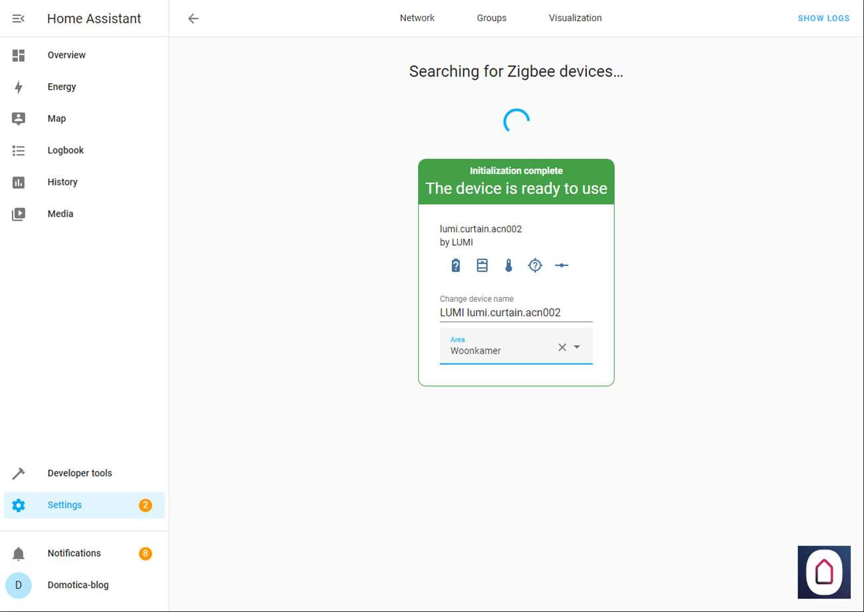This screenshot has height=612, width=864.
Task: Click SHOW LOGS button
Action: tap(823, 19)
